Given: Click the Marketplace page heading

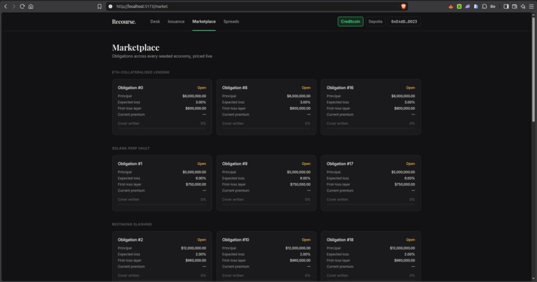Looking at the screenshot, I should tap(136, 47).
